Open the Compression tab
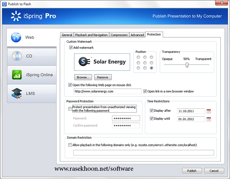Viewport: 230px width, 179px height. coord(119,35)
